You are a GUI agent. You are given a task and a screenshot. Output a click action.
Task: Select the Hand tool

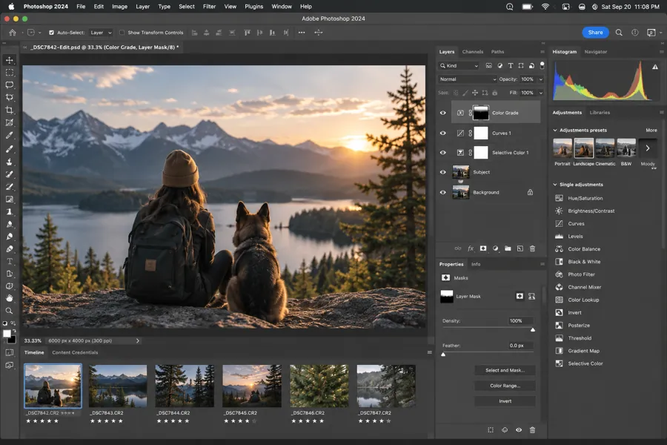click(10, 298)
